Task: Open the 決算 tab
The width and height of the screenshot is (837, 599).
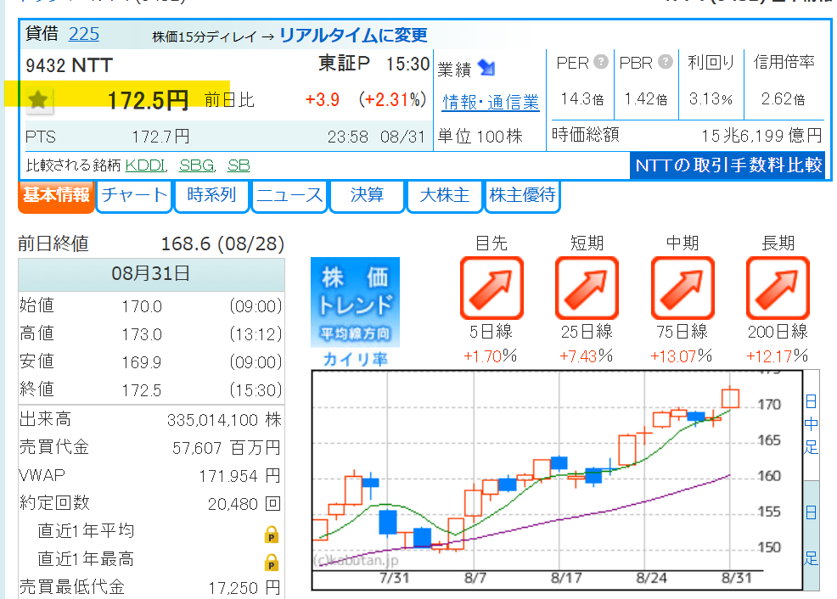Action: [367, 196]
